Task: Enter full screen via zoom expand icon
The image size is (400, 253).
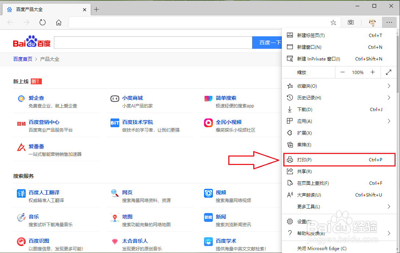Action: [x=389, y=72]
